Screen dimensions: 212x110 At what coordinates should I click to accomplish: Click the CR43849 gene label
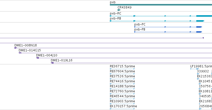pos(124,7)
